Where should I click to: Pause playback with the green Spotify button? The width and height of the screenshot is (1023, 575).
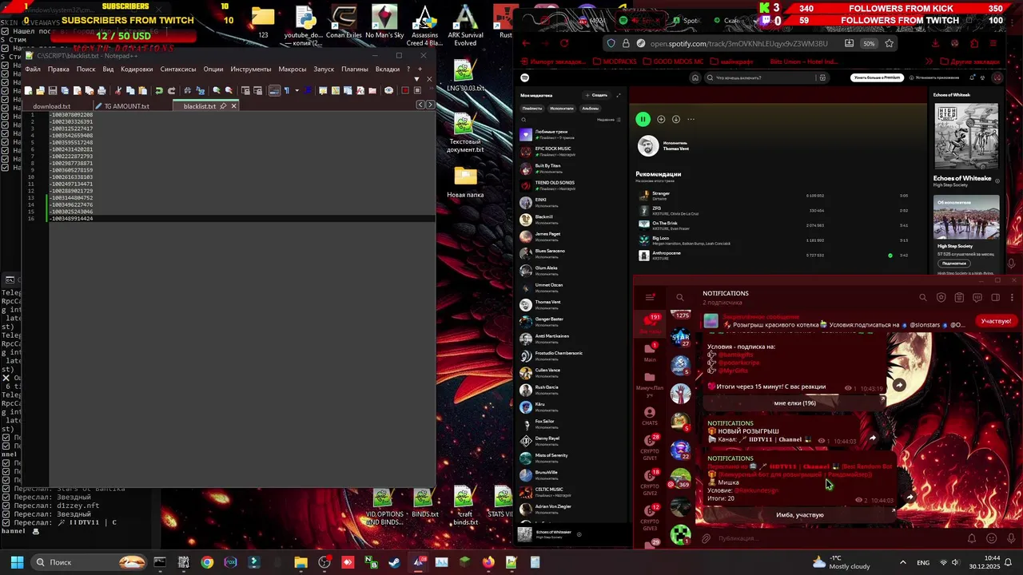(x=643, y=119)
